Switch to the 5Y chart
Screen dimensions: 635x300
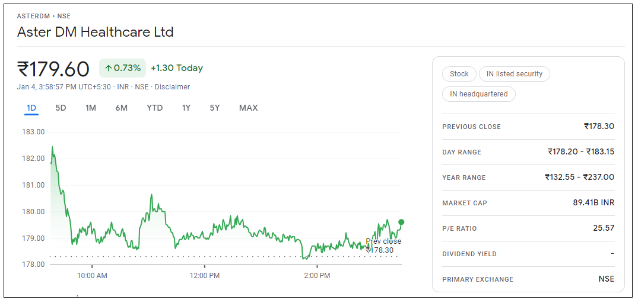point(215,108)
